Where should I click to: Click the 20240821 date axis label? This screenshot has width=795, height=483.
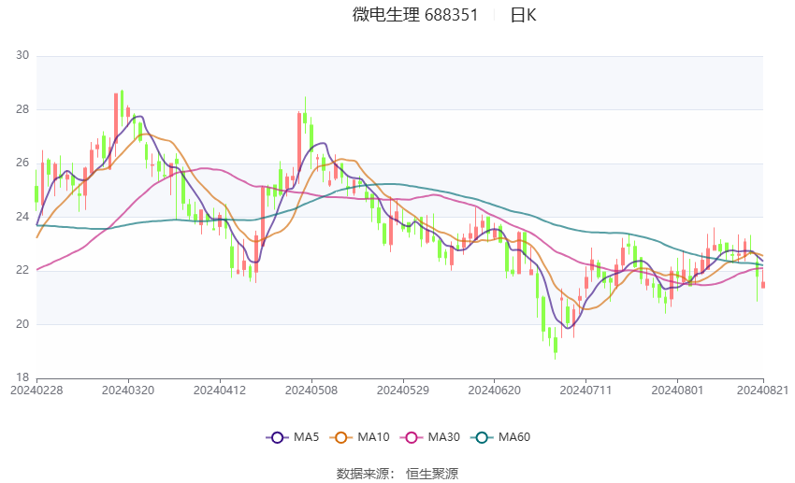763,391
